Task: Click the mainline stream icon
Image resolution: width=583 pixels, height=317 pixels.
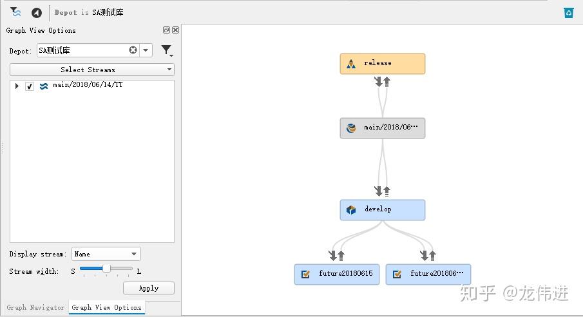Action: 351,128
